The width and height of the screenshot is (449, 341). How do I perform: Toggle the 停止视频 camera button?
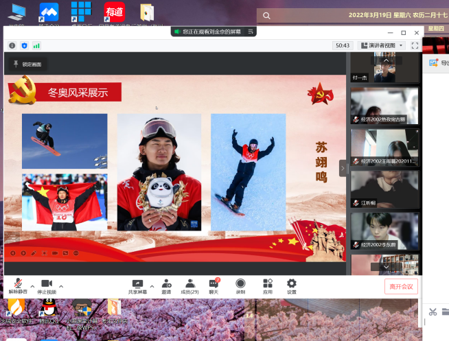click(x=47, y=283)
